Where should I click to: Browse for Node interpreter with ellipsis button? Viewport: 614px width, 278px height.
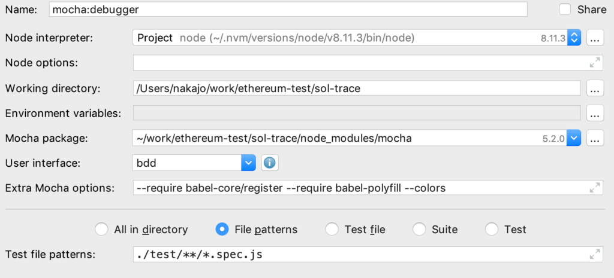pos(594,38)
